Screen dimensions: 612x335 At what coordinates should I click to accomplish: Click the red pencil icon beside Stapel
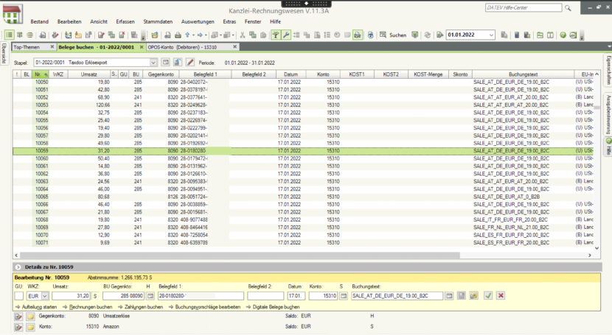pyautogui.click(x=190, y=63)
